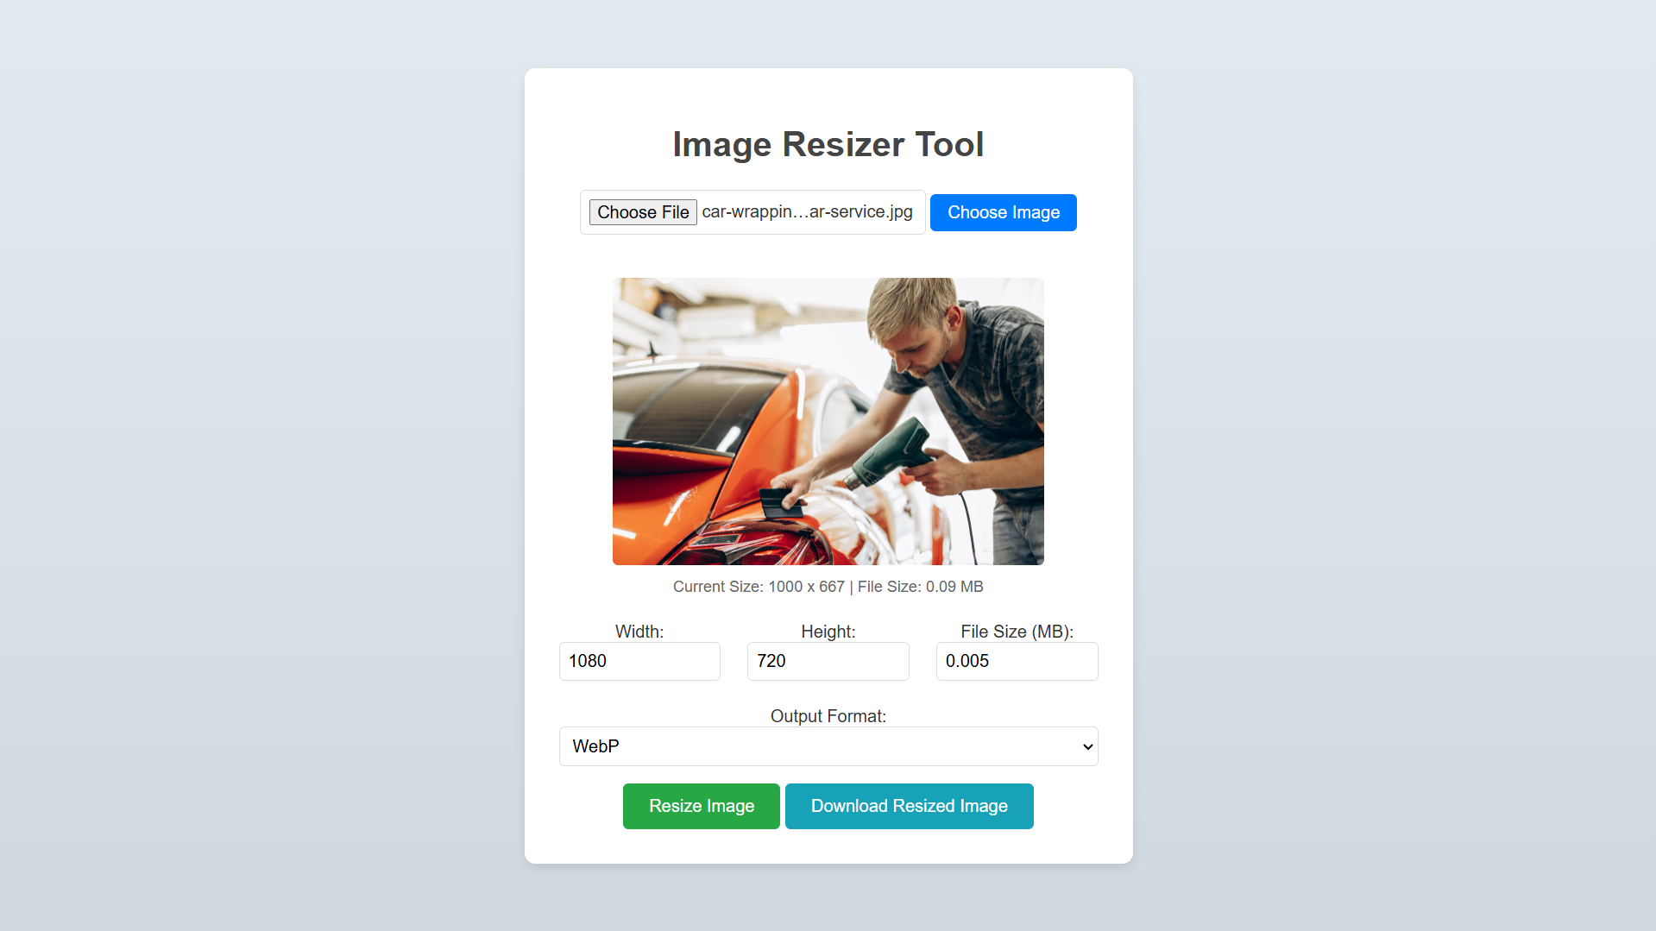Viewport: 1656px width, 931px height.
Task: Open the Output Format dropdown showing WebP
Action: [828, 746]
